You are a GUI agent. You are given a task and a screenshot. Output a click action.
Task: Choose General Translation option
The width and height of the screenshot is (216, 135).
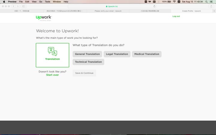point(87,54)
